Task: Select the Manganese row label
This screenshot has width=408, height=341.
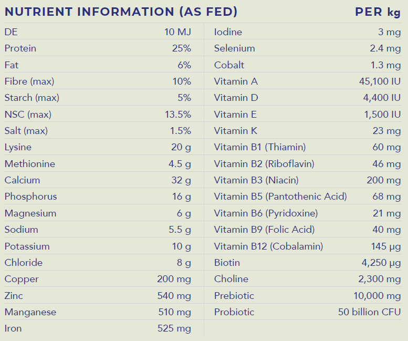Action: (x=30, y=312)
